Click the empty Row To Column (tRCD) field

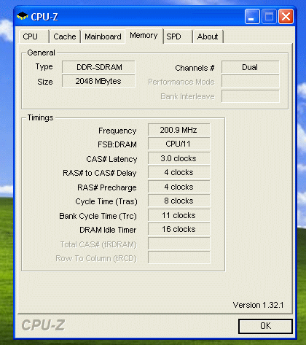click(179, 257)
